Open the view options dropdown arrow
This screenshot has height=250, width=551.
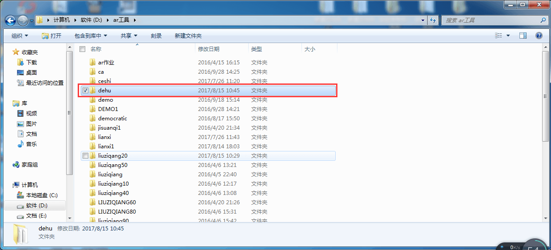(x=508, y=36)
